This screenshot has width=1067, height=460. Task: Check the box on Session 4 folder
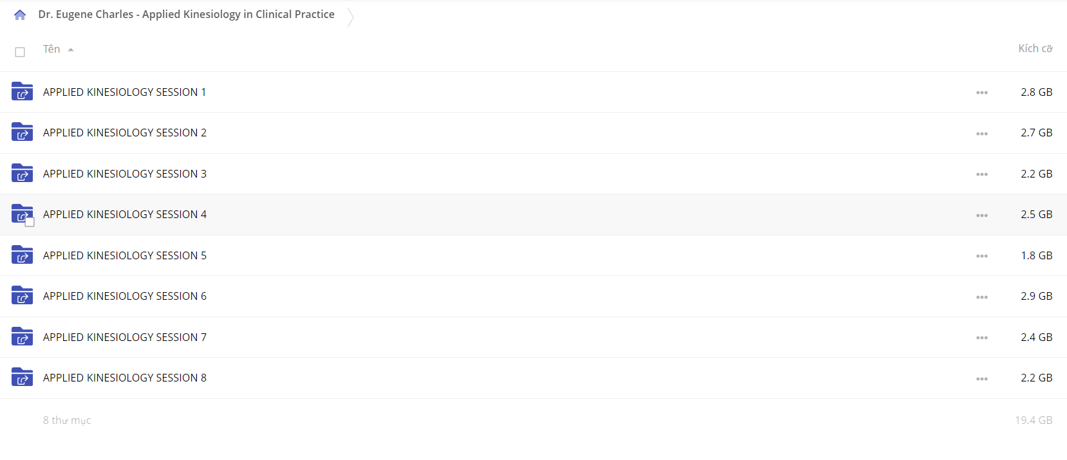click(x=30, y=222)
